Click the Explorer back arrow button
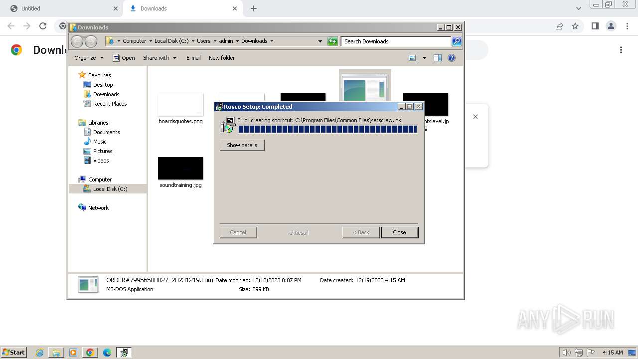The width and height of the screenshot is (638, 359). coord(77,41)
